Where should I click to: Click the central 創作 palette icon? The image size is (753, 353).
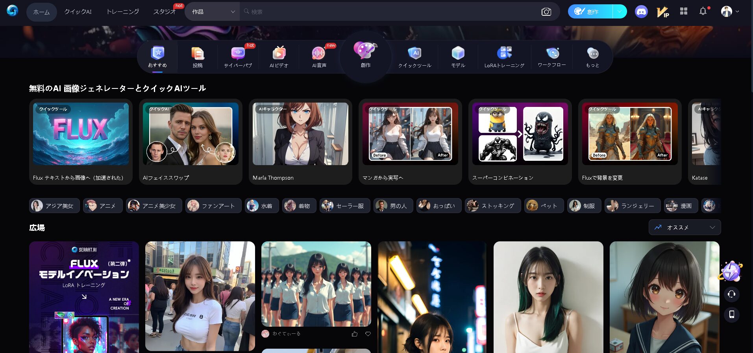point(365,50)
